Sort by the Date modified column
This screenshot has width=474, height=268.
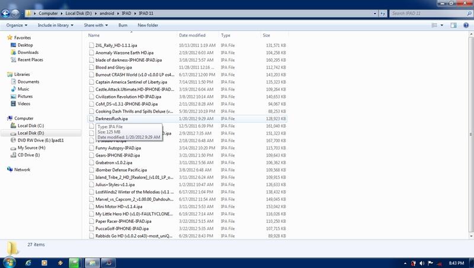tap(198, 35)
